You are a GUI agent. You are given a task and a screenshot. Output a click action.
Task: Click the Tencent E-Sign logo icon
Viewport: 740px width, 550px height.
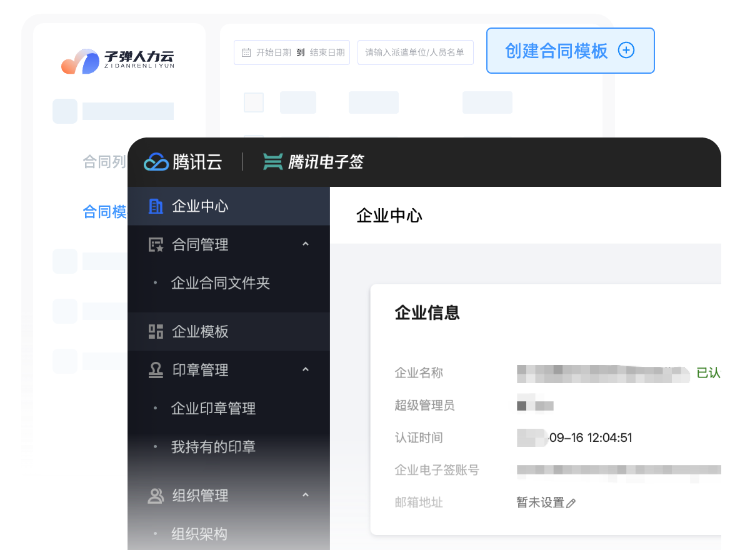[x=272, y=162]
